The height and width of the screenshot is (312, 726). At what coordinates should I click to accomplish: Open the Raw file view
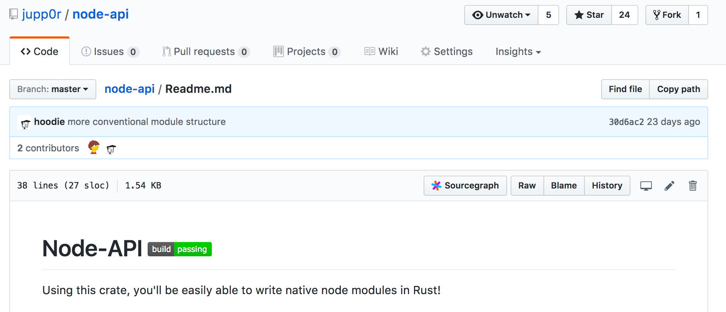pos(527,186)
